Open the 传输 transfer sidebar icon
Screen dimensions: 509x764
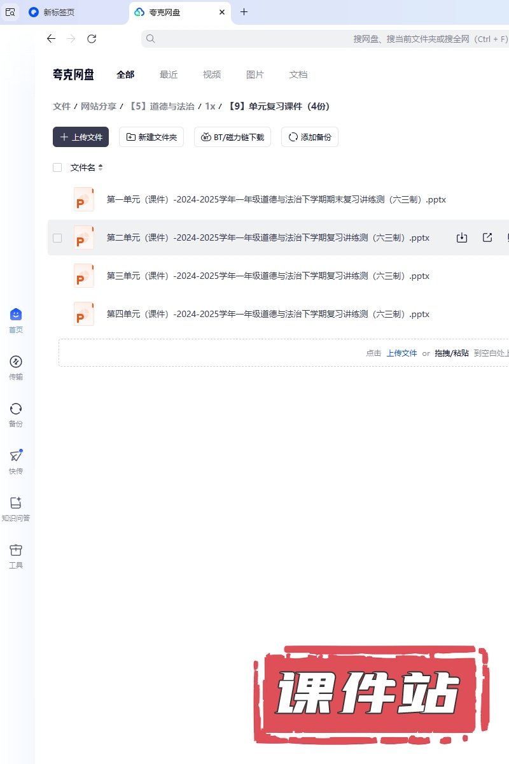click(x=16, y=362)
